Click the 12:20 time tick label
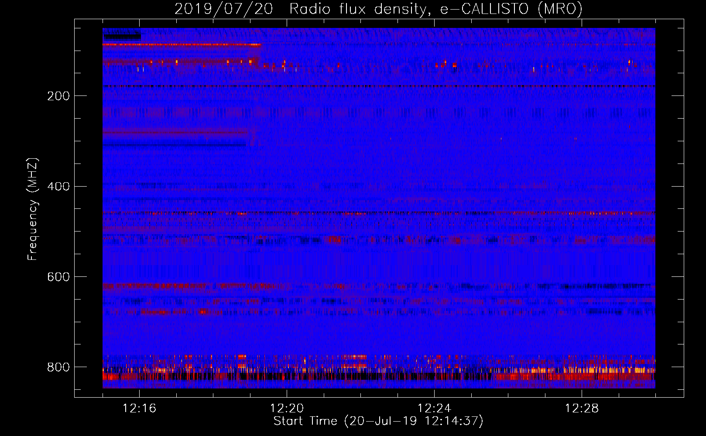 click(x=287, y=409)
